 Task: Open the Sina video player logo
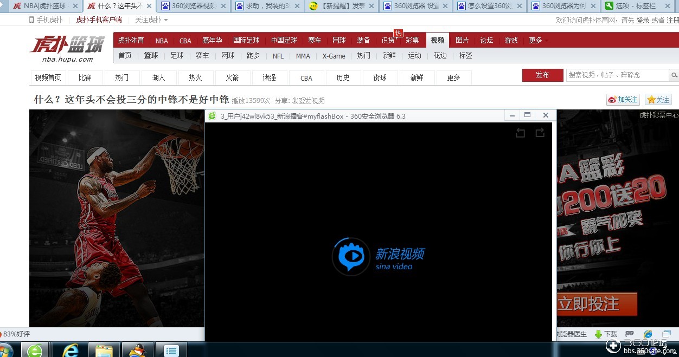tap(378, 257)
